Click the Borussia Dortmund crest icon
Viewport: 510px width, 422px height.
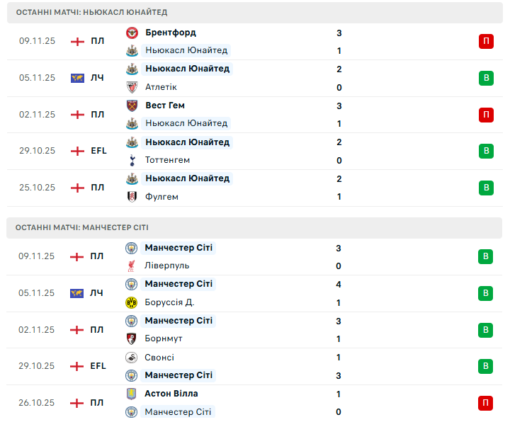tap(131, 302)
